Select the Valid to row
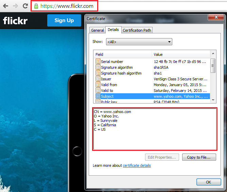Screen dimensions: 227x192 (x=152, y=91)
